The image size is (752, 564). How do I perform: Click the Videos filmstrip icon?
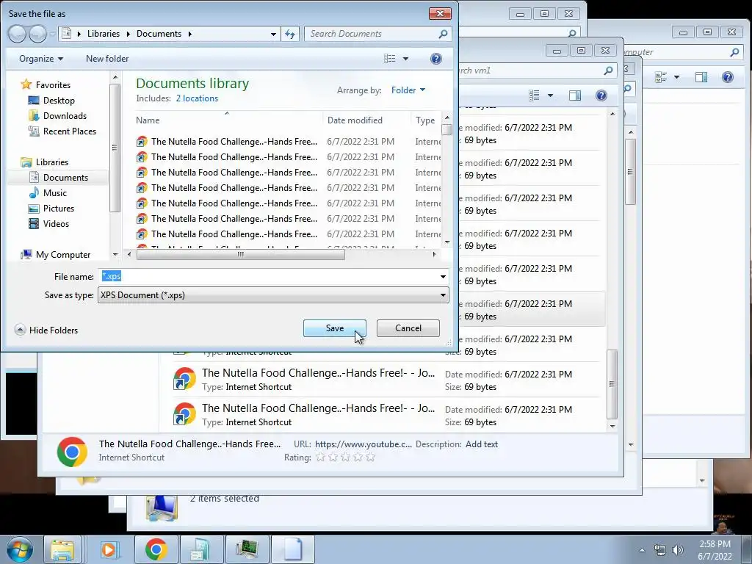point(34,223)
